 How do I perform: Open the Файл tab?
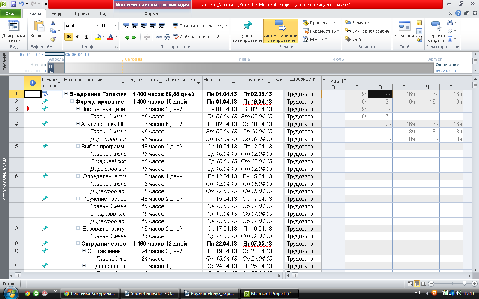10,13
